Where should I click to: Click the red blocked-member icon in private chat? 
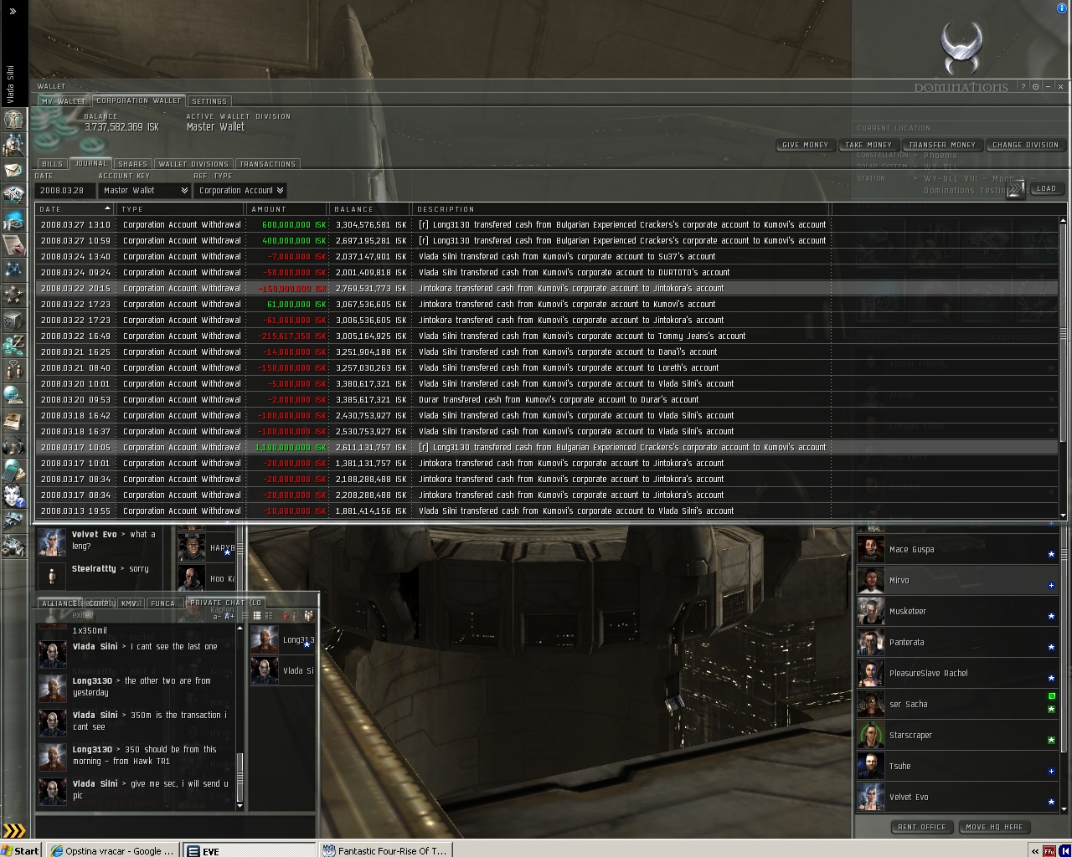(286, 616)
